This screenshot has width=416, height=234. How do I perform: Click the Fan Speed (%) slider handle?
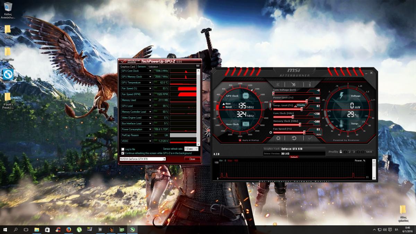pos(304,132)
